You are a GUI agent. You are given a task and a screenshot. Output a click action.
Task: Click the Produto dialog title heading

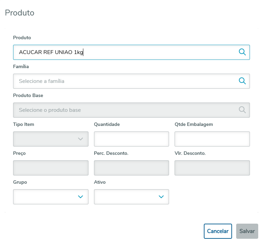click(x=20, y=13)
